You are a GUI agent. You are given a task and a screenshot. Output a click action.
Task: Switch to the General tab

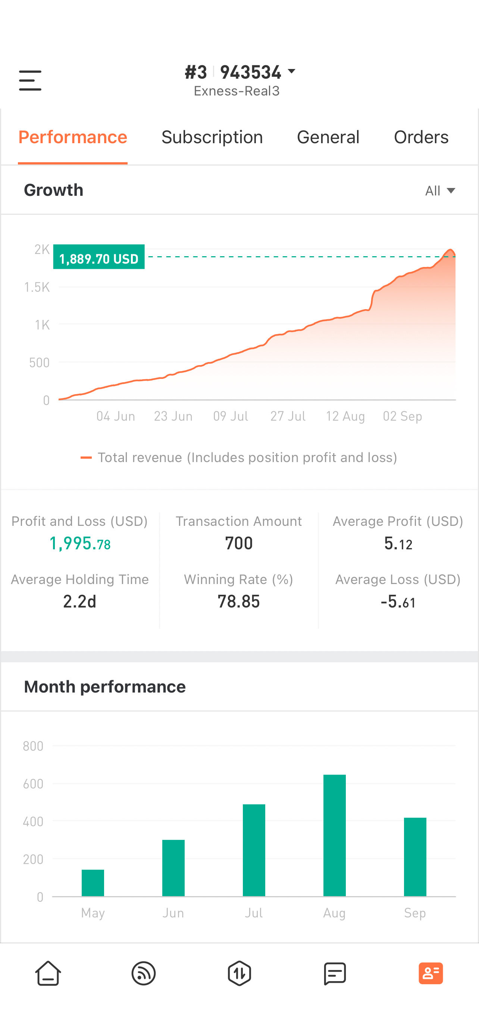coord(328,137)
